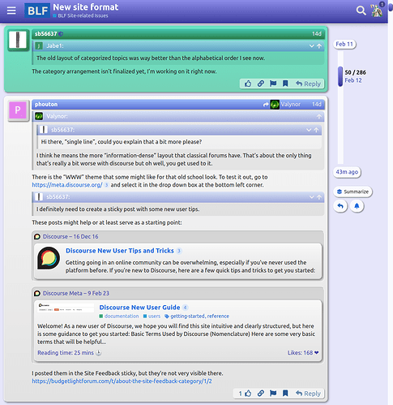The image size is (393, 405).
Task: Copy link to phouton's post
Action: tap(261, 393)
